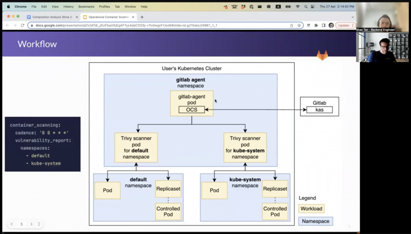
Task: Click the GitLab fox logo
Action: (x=322, y=55)
